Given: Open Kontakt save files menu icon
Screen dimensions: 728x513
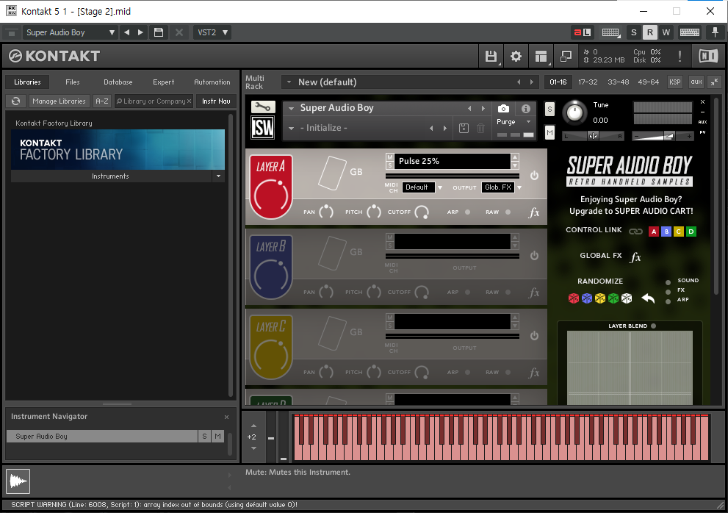Looking at the screenshot, I should click(x=491, y=57).
